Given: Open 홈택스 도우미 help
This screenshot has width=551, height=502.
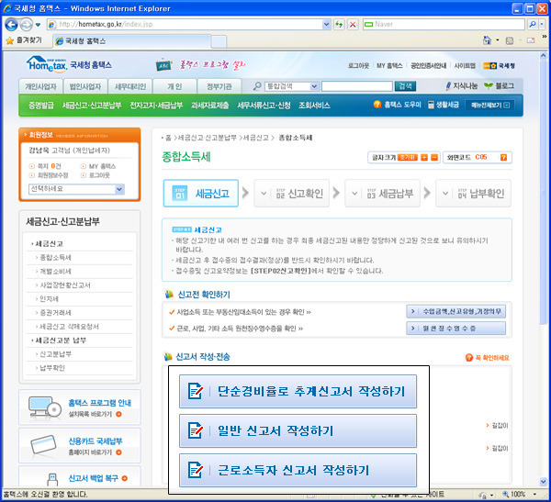Looking at the screenshot, I should [x=397, y=105].
